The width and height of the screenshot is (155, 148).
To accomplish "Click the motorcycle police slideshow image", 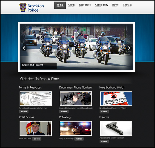I will tap(76, 47).
